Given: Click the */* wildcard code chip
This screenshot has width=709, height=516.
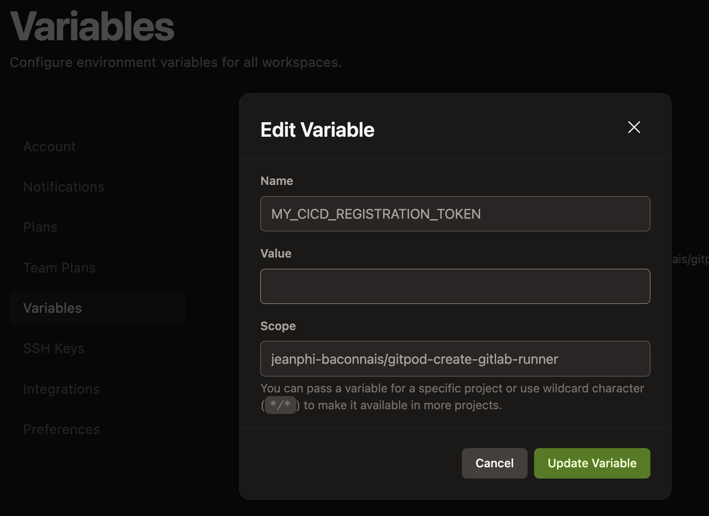Looking at the screenshot, I should pos(280,405).
